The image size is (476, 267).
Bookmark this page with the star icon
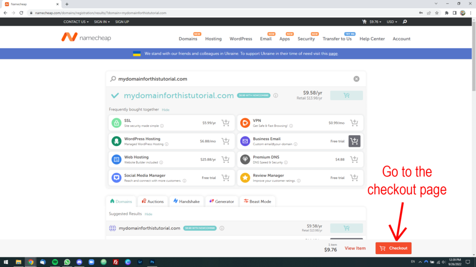pos(437,13)
